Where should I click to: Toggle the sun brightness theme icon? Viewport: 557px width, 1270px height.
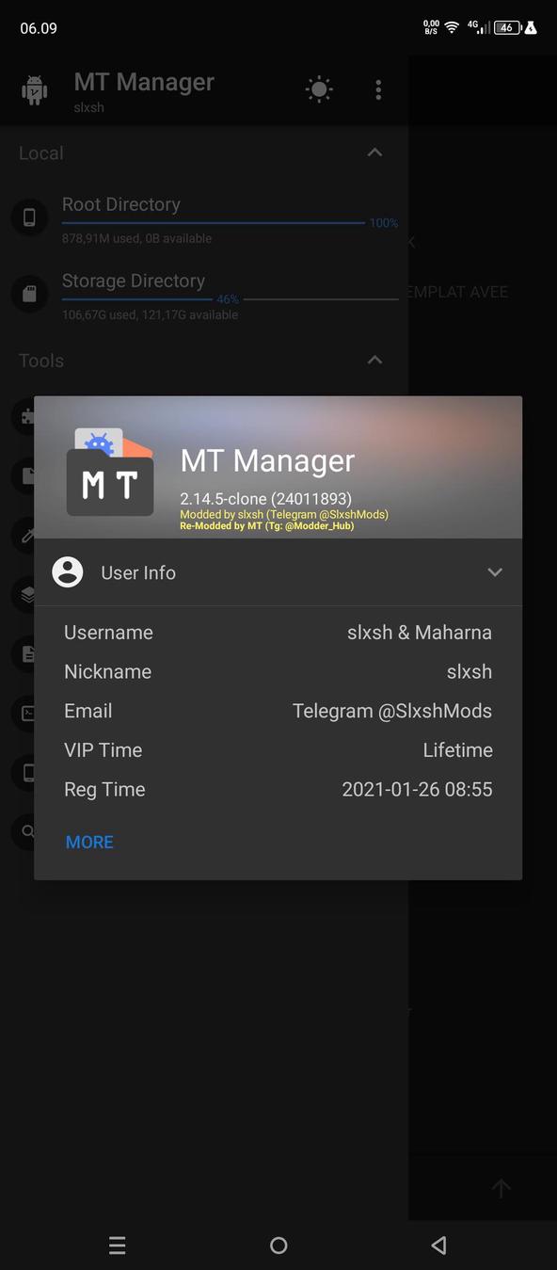[319, 89]
